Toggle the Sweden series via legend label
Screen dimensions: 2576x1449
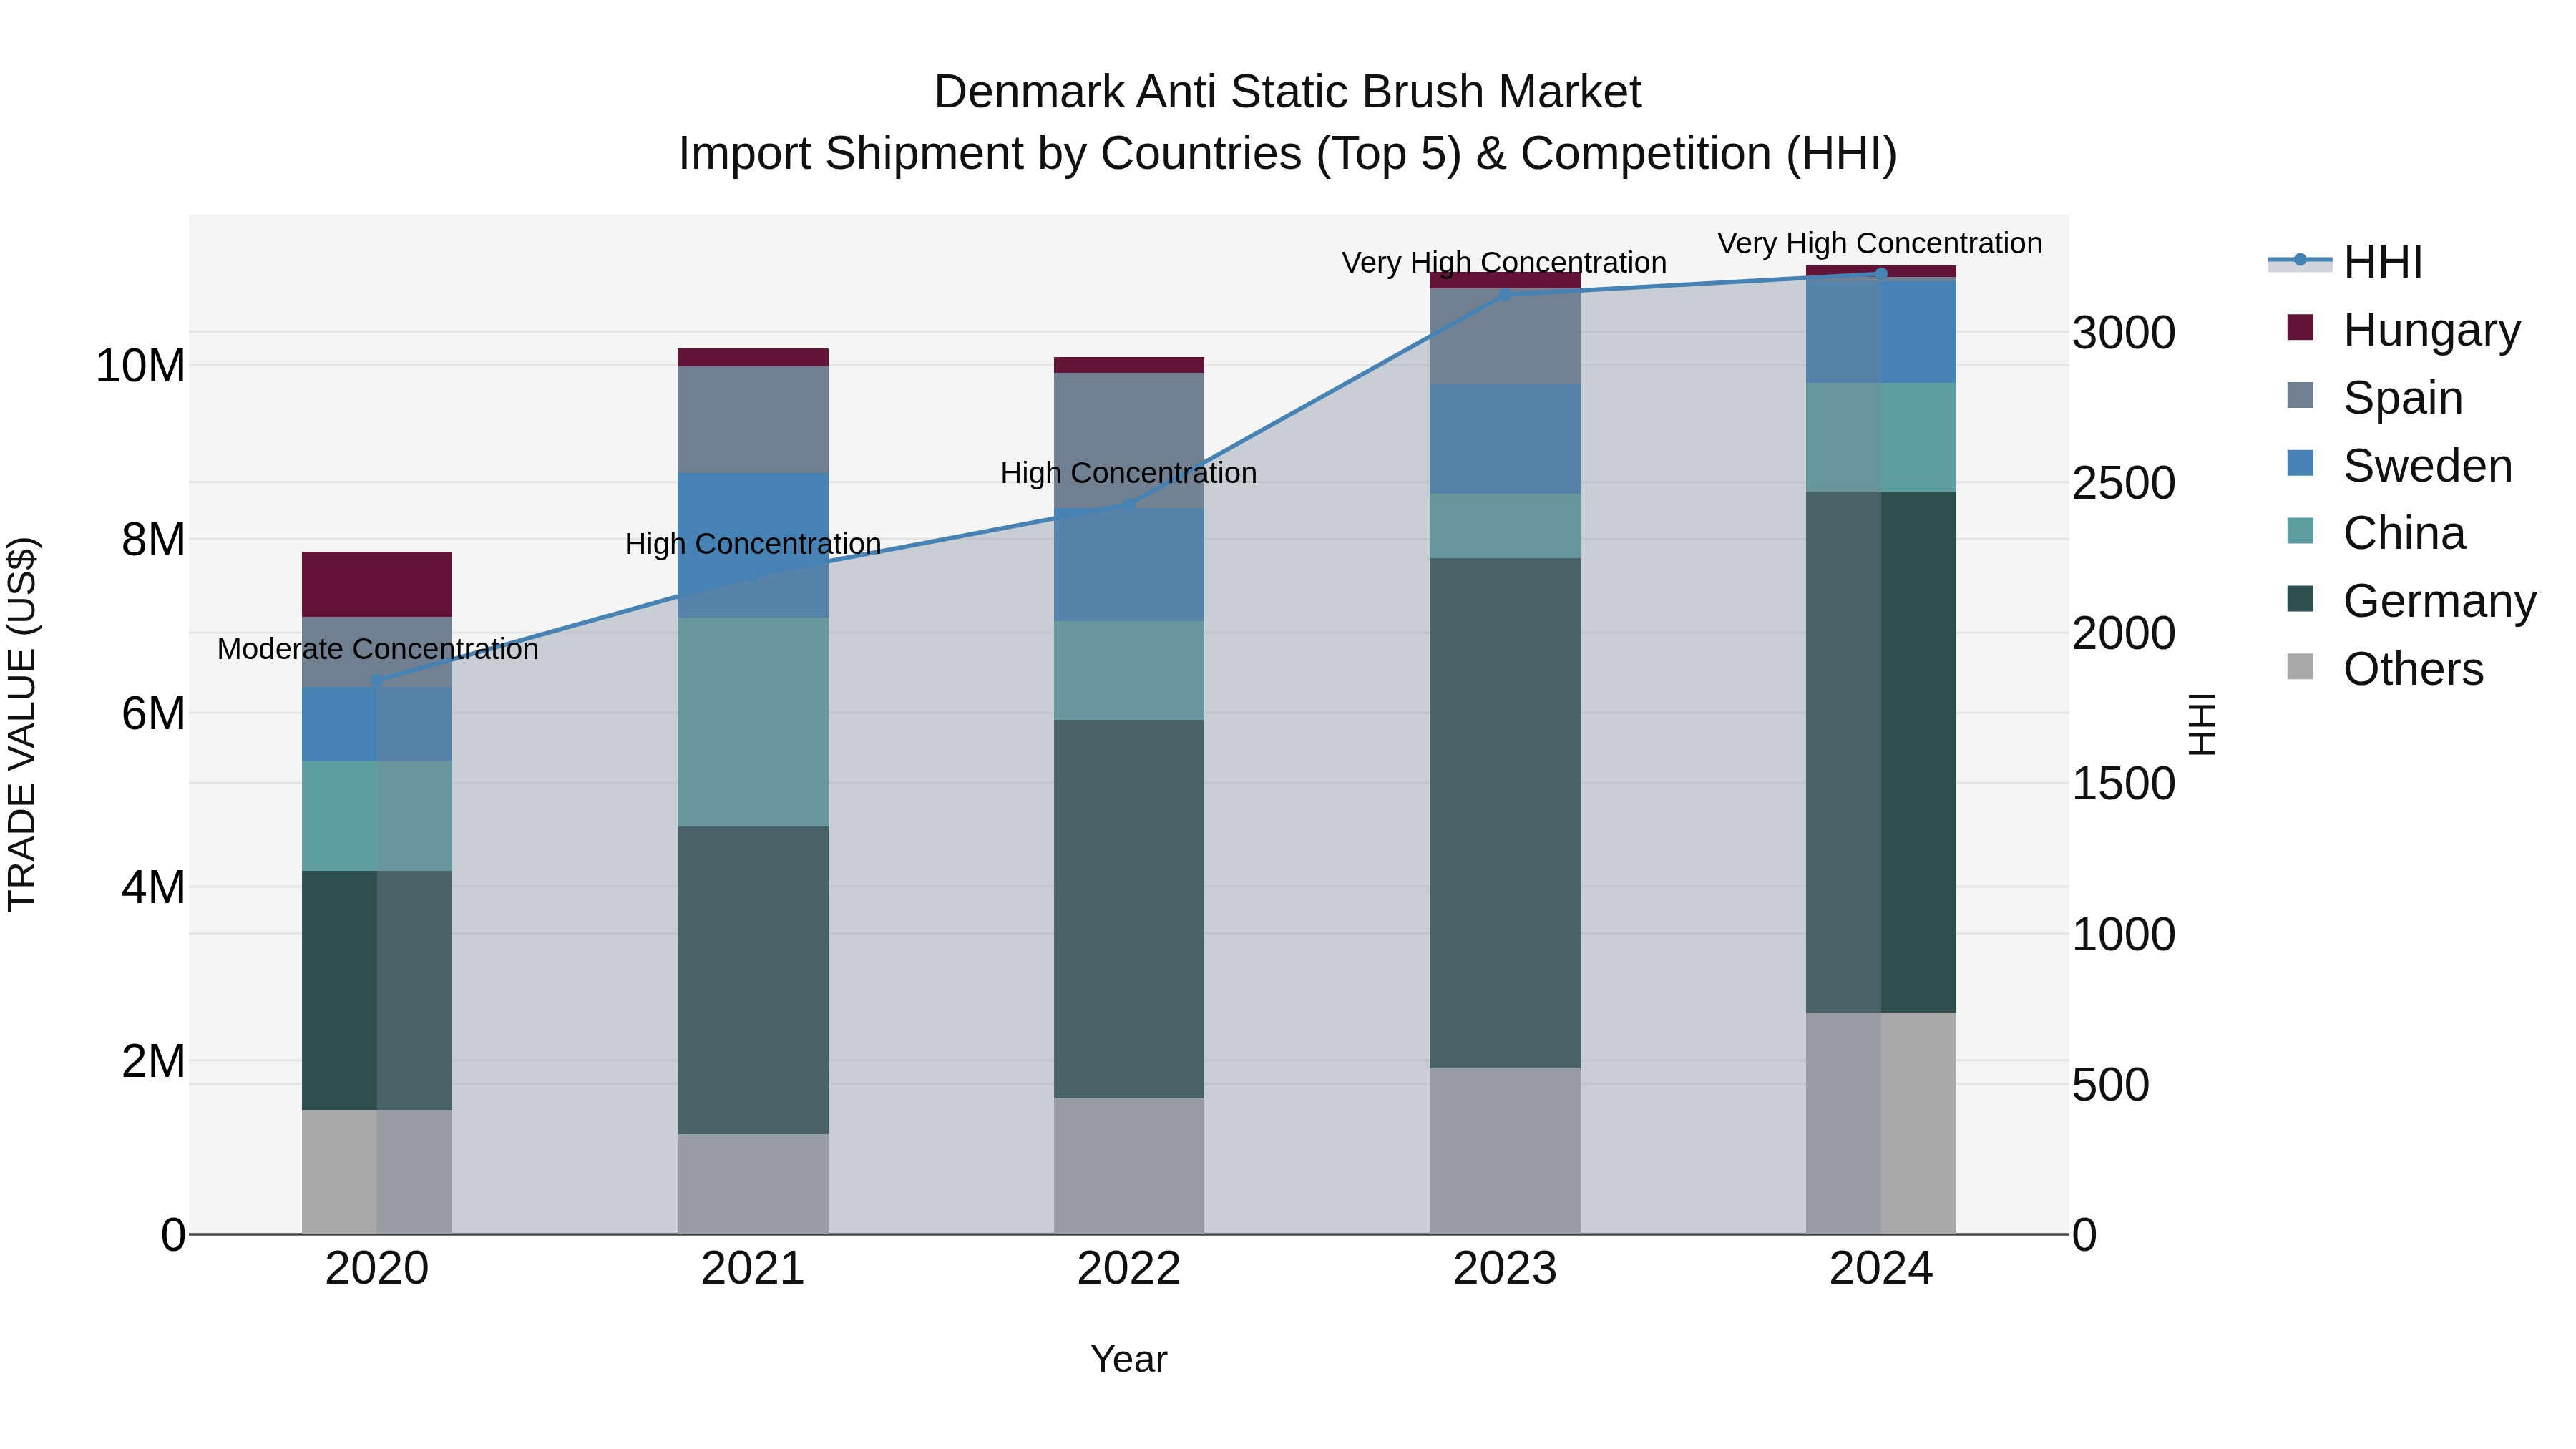coord(2428,465)
